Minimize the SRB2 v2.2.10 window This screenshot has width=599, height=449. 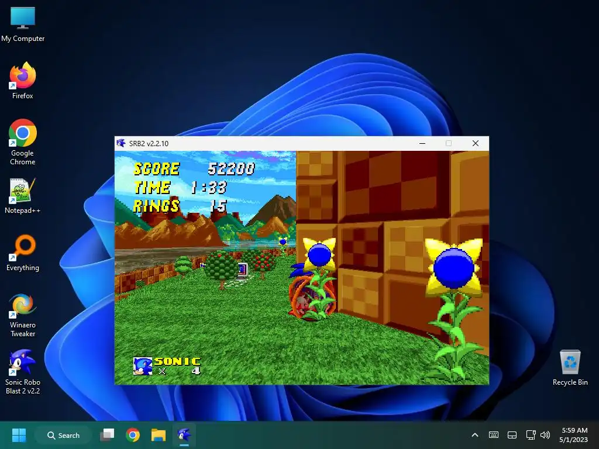pyautogui.click(x=422, y=143)
